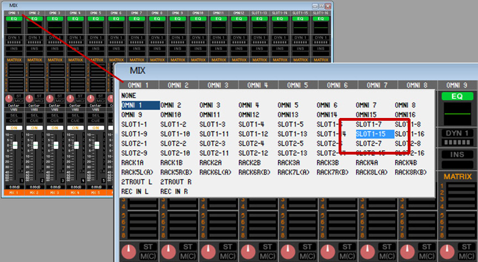Click the MX 3 pan knob in small MIX window
478x262 pixels.
point(50,99)
